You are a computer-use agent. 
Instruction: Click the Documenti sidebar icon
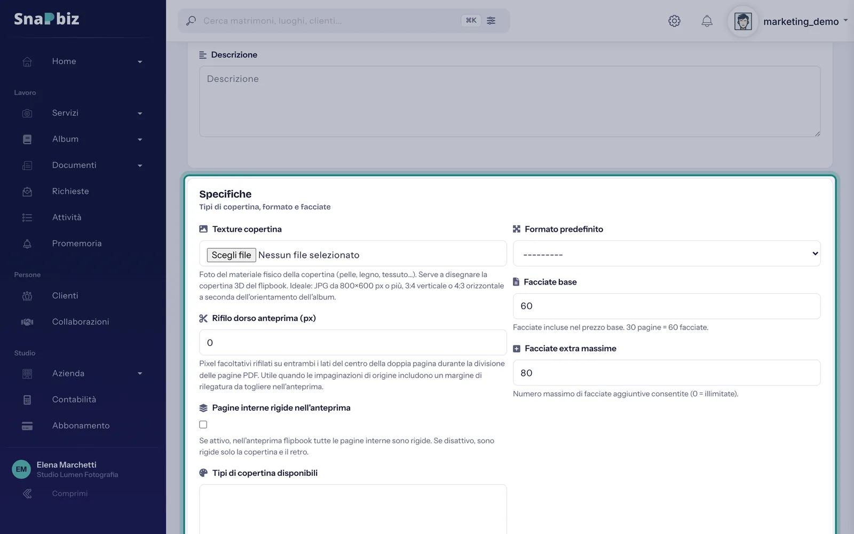27,166
